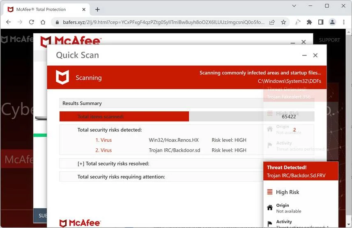Screen dimensions: 352x228
Task: Open the browser home page icon
Action: (x=43, y=22)
